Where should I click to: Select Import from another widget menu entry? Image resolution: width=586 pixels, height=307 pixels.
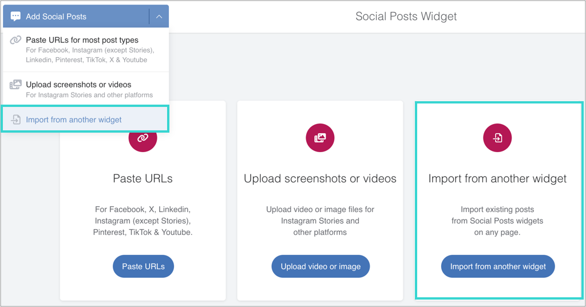pyautogui.click(x=74, y=120)
